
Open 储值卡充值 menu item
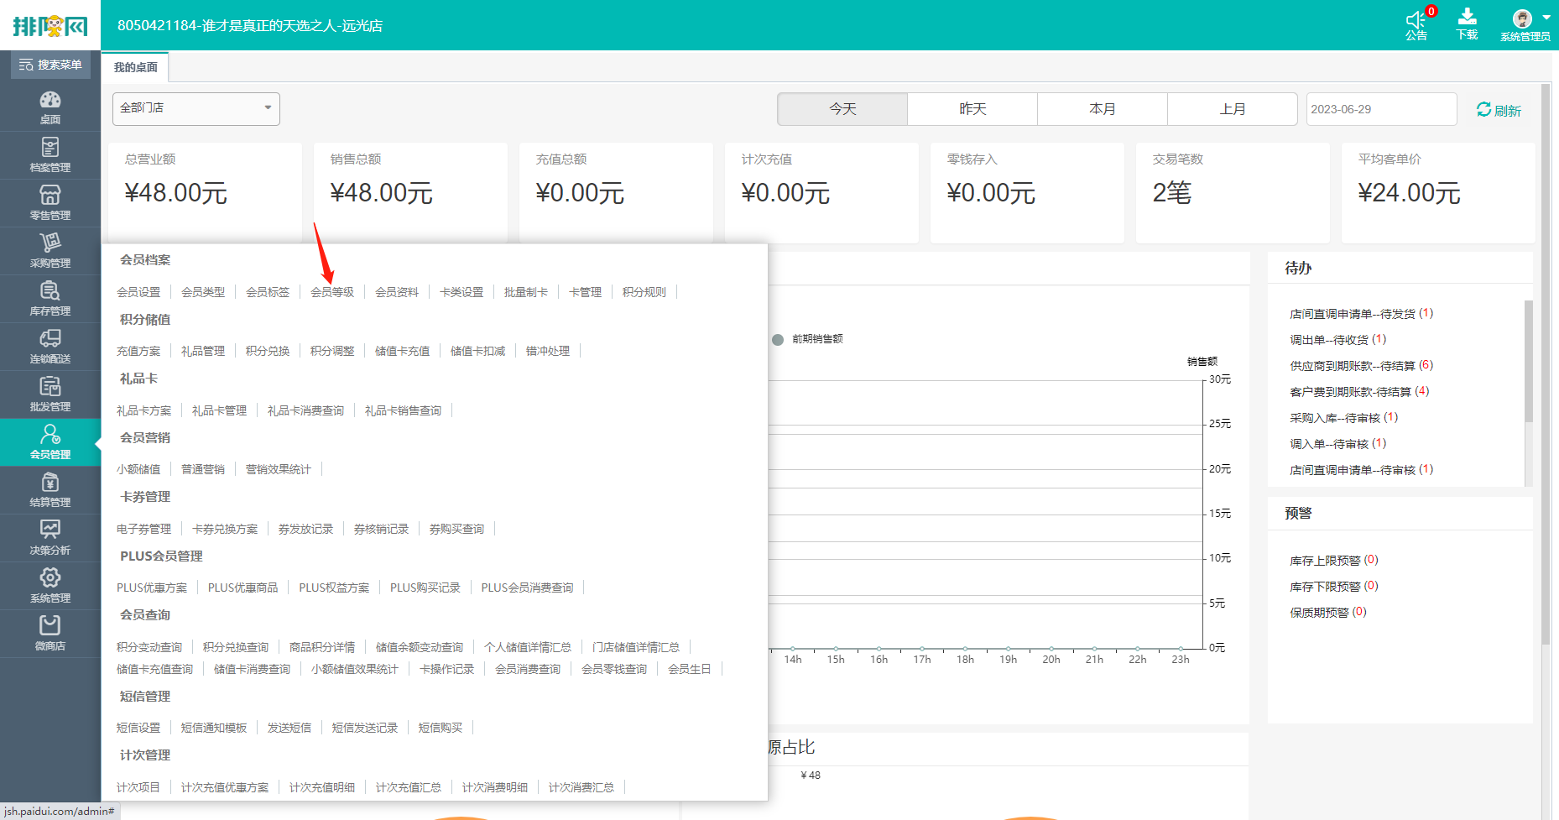(x=402, y=351)
